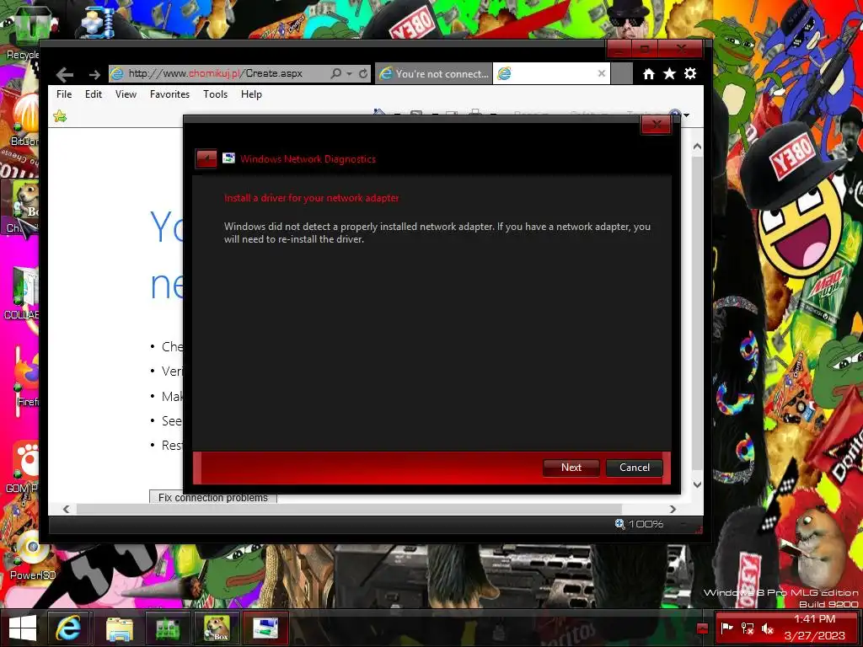The width and height of the screenshot is (863, 647).
Task: Close the Windows Network Diagnostics dialog
Action: coord(656,125)
